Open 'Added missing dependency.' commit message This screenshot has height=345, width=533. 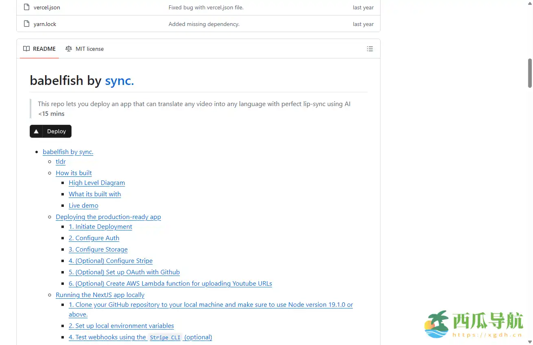[x=204, y=24]
